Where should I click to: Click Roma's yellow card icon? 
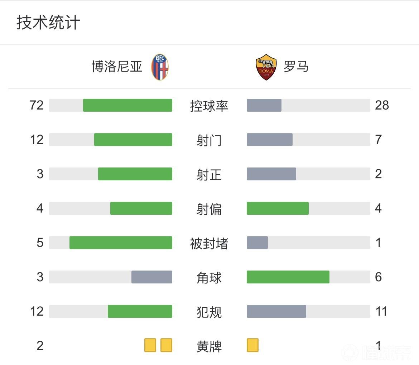(x=252, y=345)
